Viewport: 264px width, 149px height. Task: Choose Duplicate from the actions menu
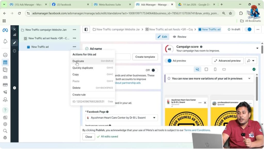coord(78,61)
